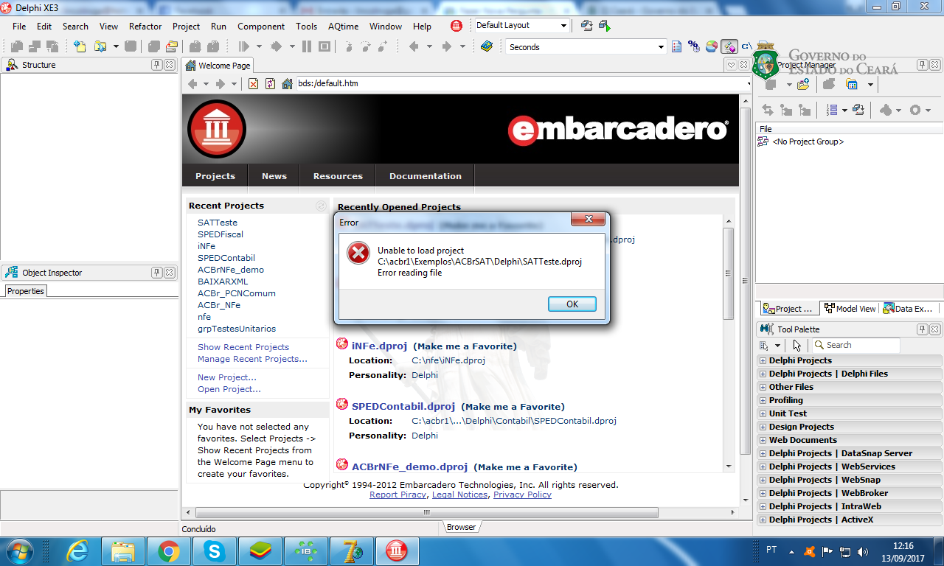
Task: Click OK in the Error dialog
Action: pos(572,304)
